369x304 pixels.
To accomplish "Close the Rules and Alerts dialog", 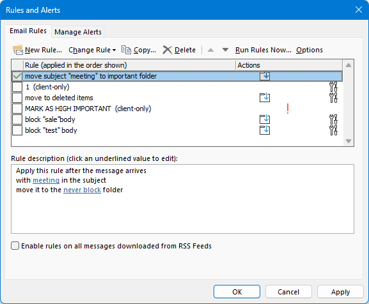I will pyautogui.click(x=359, y=10).
